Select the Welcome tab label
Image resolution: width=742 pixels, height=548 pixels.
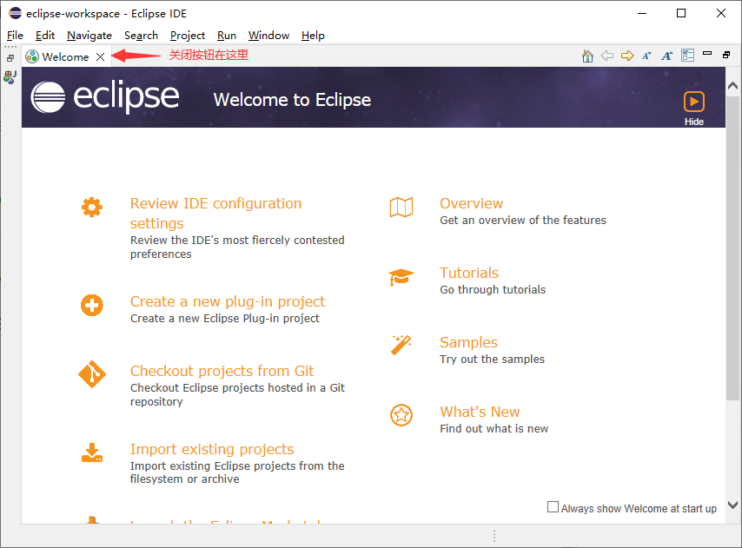(65, 56)
